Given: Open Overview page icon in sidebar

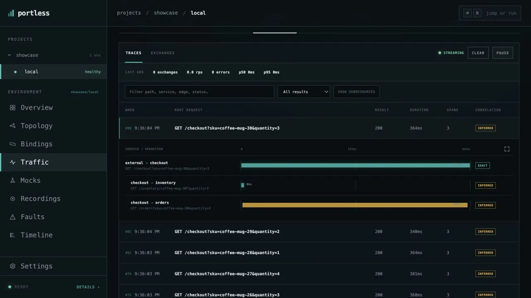Looking at the screenshot, I should coord(12,108).
